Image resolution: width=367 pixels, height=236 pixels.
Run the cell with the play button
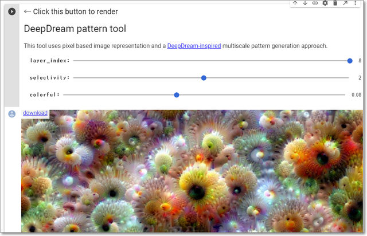pyautogui.click(x=11, y=11)
